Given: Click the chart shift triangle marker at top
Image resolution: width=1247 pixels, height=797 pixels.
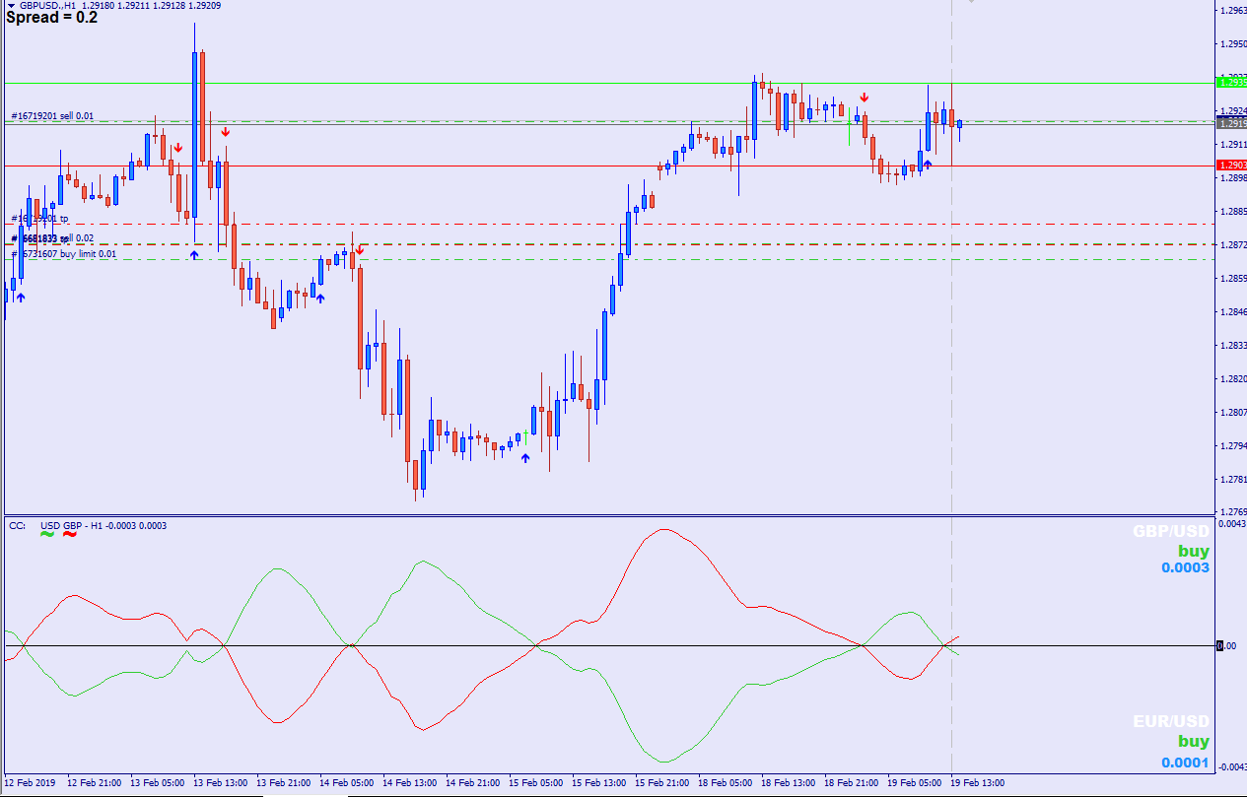Looking at the screenshot, I should (x=970, y=3).
